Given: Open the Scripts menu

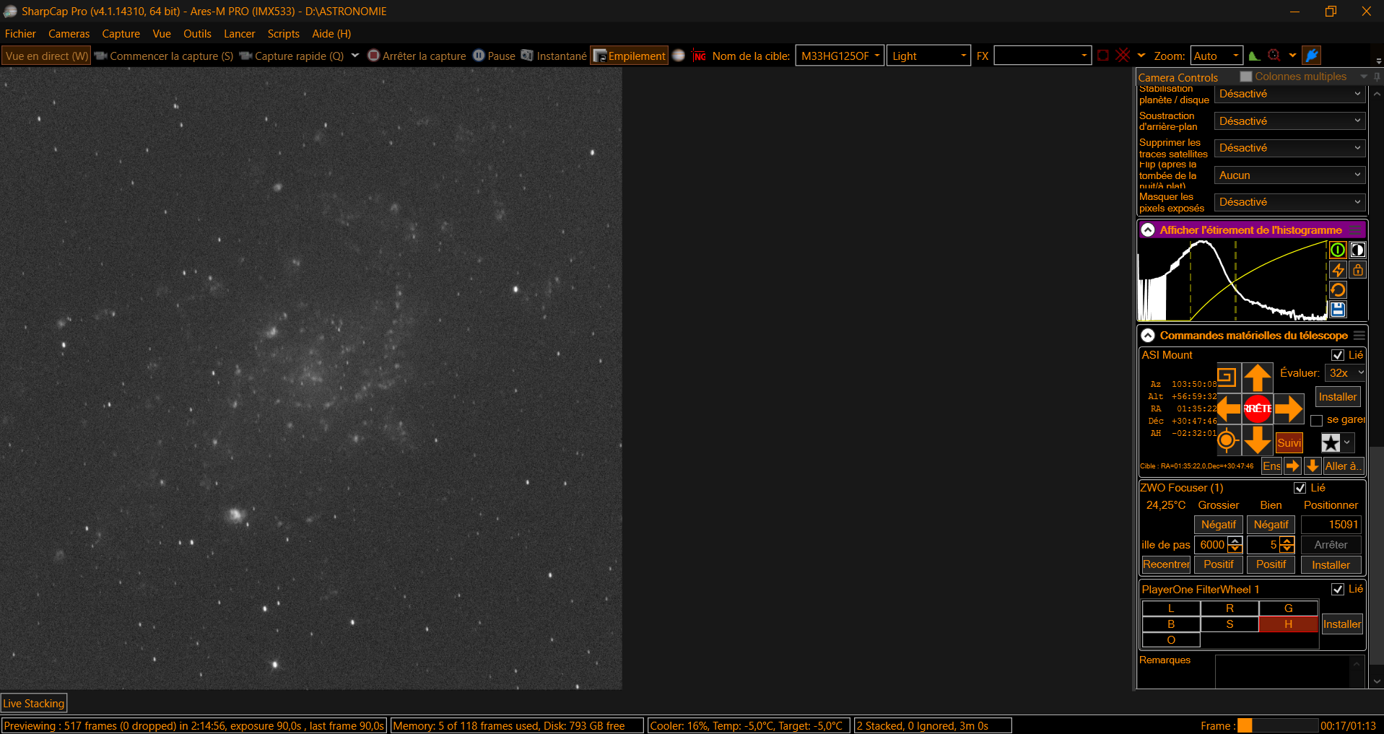Looking at the screenshot, I should (x=283, y=34).
